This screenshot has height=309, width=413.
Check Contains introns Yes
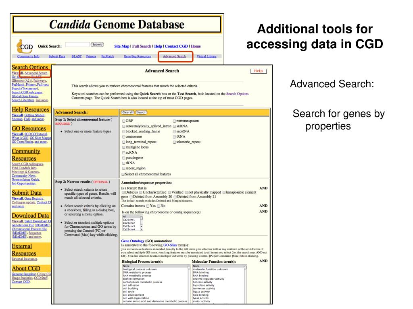click(x=148, y=206)
